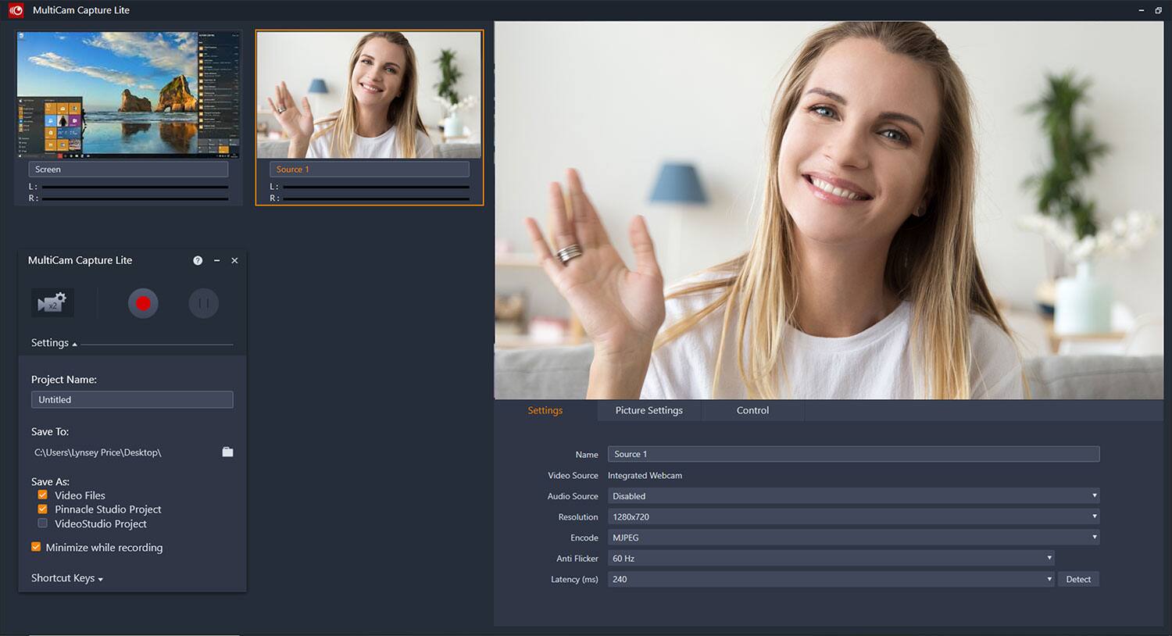
Task: Select the Screen source thumbnail
Action: coord(129,95)
